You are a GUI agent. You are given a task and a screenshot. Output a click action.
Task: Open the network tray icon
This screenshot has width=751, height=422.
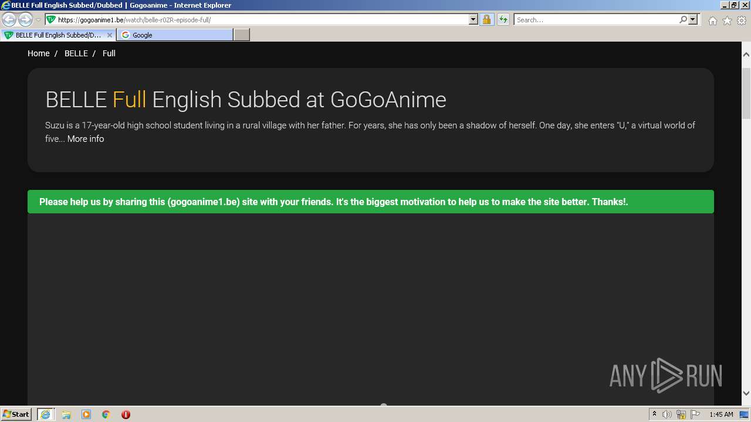[x=681, y=414]
